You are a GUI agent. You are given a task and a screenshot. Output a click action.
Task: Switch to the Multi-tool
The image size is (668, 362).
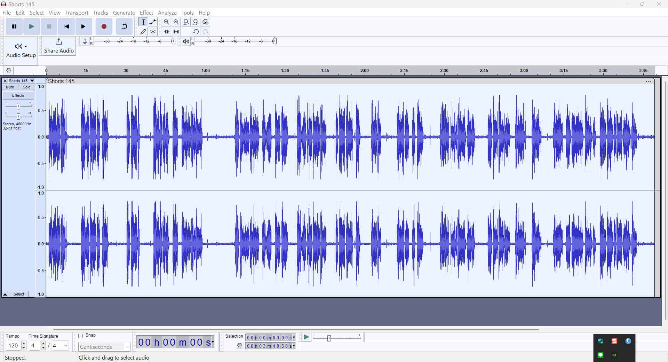click(x=153, y=31)
